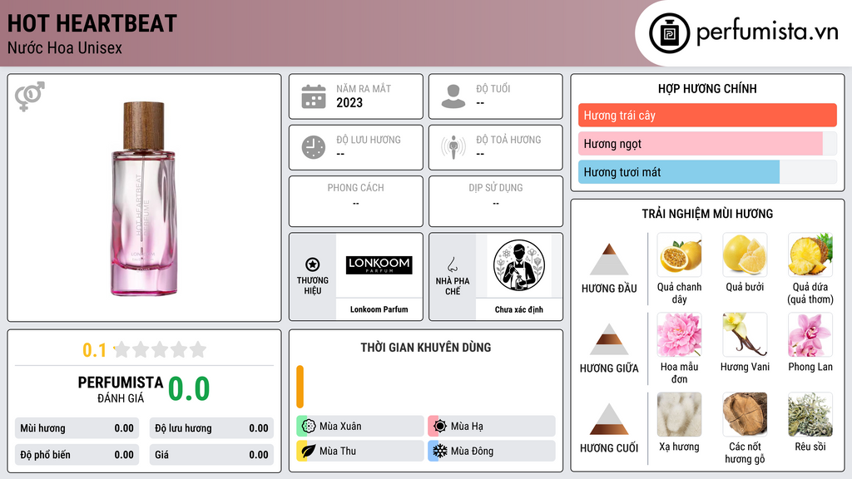Click the nose icon above Nhà pha chế

pos(452,264)
